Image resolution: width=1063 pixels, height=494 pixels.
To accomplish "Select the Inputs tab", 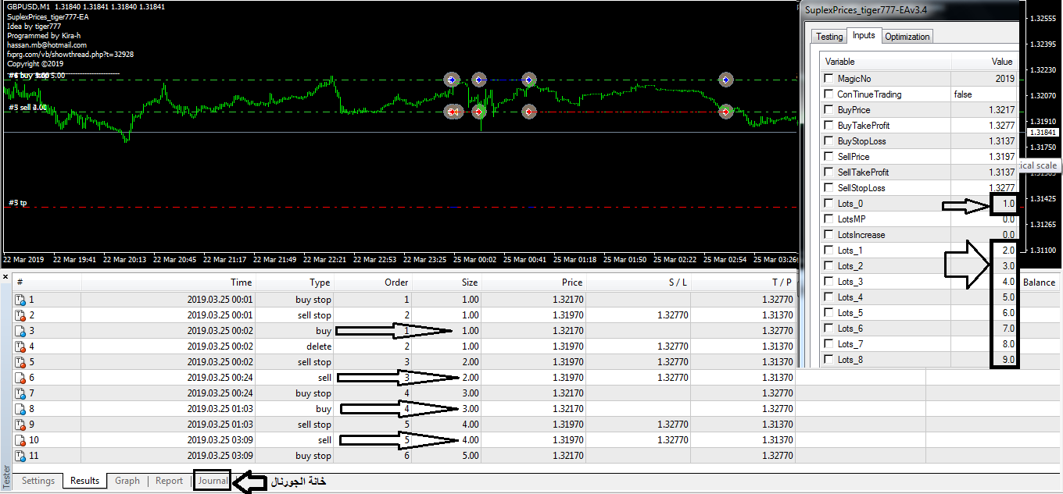I will [864, 36].
